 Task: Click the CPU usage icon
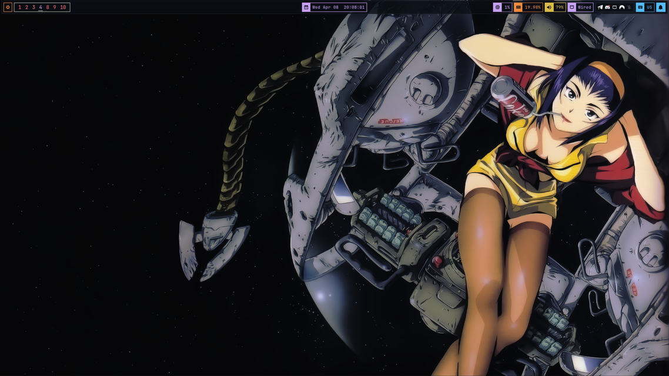497,7
